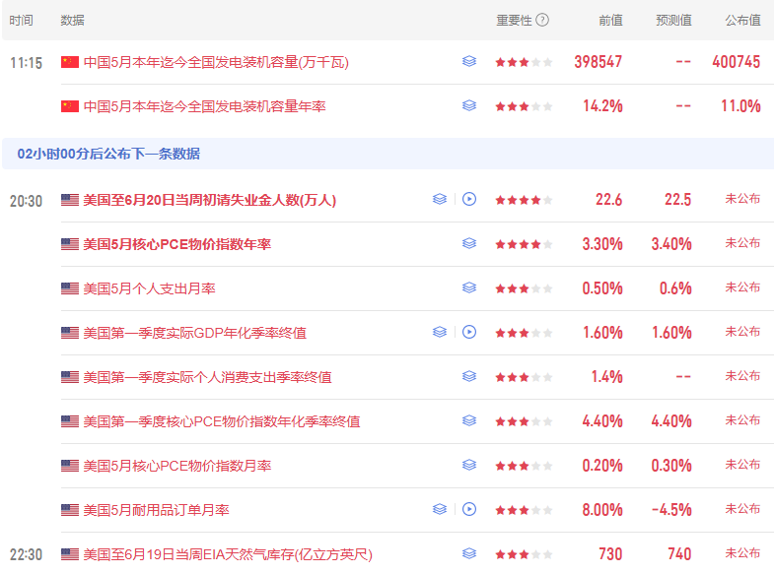Image resolution: width=774 pixels, height=574 pixels.
Task: Click US flag beside 实际个人消费支出季率终值
Action: 70,377
